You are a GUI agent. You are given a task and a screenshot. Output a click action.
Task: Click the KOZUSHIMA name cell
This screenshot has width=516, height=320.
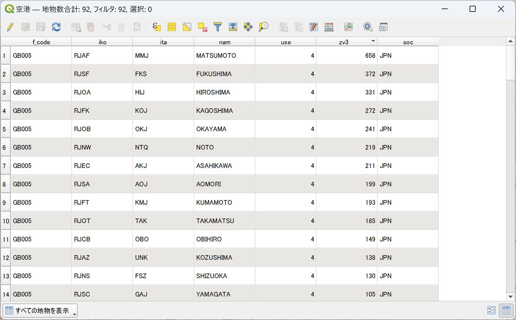coord(224,258)
